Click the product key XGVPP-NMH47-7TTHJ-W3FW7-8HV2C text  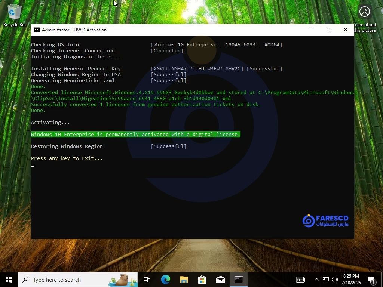197,69
